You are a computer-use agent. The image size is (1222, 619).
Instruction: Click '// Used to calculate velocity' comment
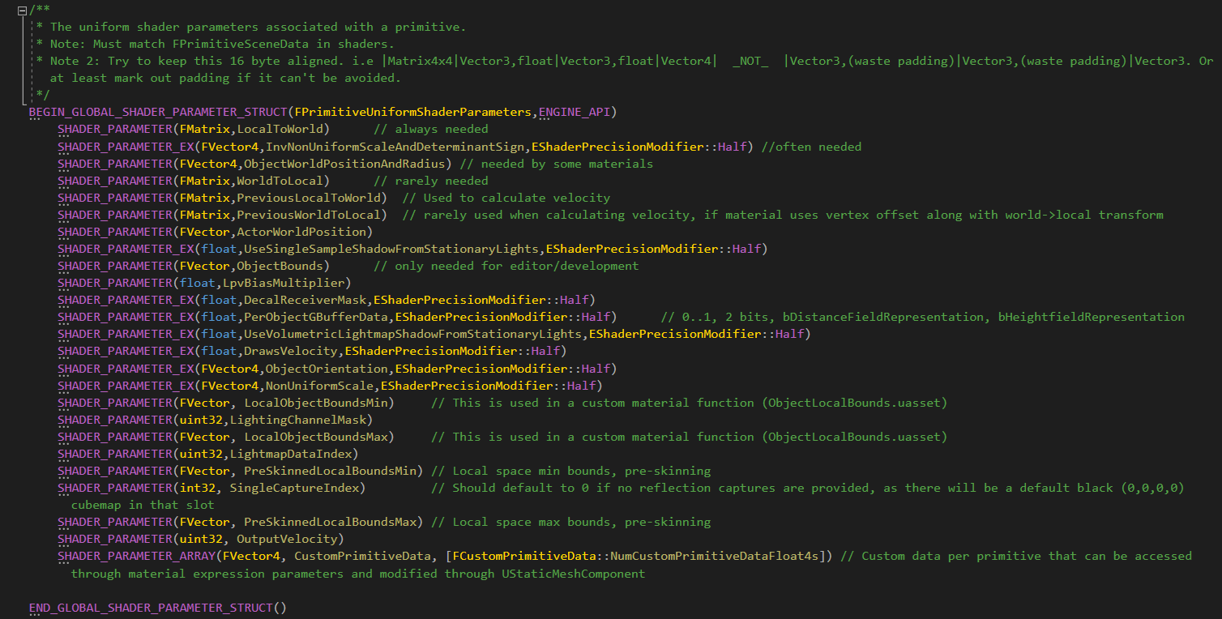pyautogui.click(x=506, y=198)
